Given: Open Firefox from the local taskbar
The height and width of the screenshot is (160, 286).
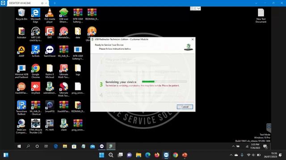Looking at the screenshot, I should [x=157, y=155].
